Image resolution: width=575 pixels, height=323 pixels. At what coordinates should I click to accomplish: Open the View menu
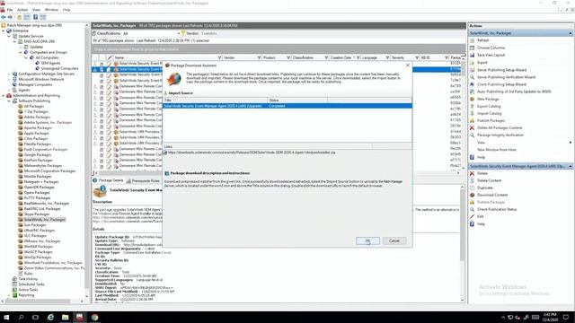(x=36, y=10)
